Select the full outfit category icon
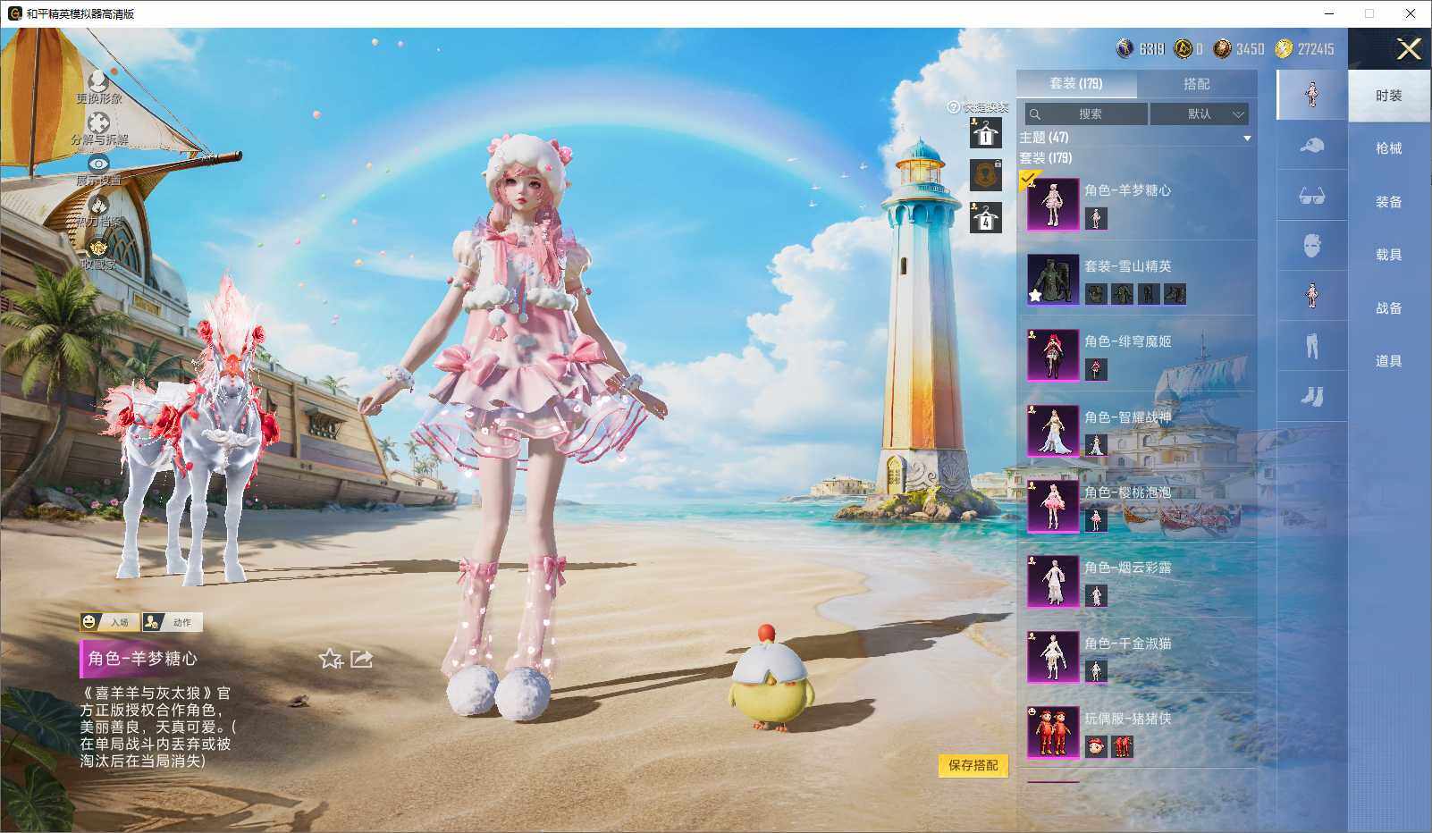1432x833 pixels. pos(1311,95)
